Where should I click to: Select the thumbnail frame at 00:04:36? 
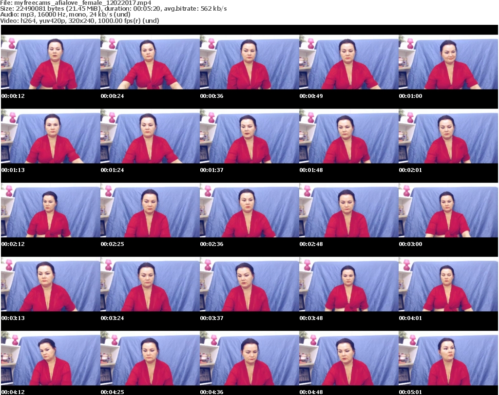(249, 358)
